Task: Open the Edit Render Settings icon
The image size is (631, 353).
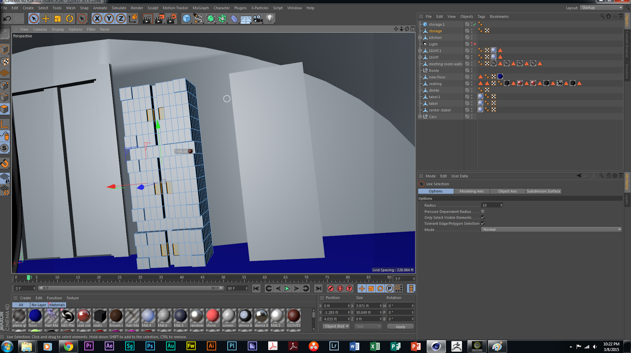Action: click(171, 19)
